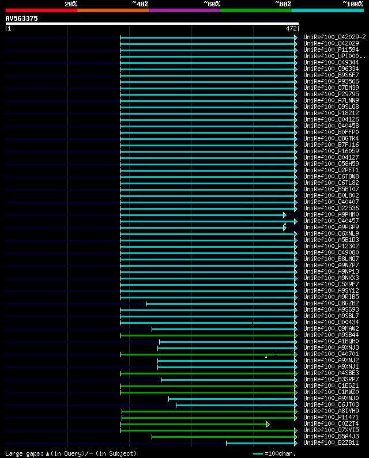Click the Large gaps legend text
This screenshot has width=369, height=458.
pos(71,453)
